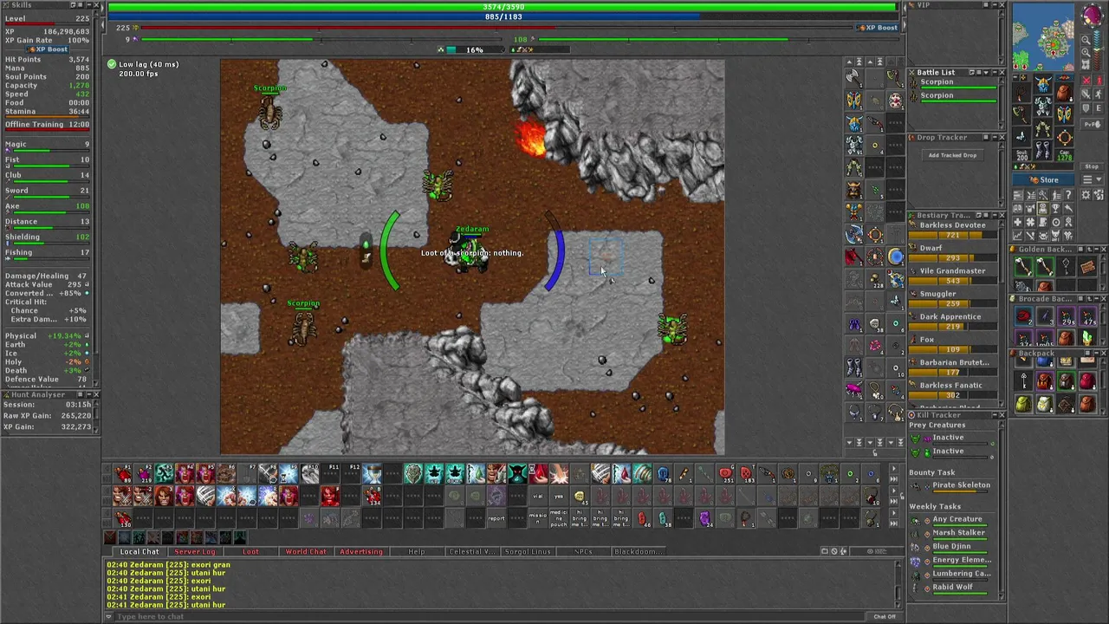Click XP Boost button beside top bar
This screenshot has width=1109, height=624.
(878, 28)
